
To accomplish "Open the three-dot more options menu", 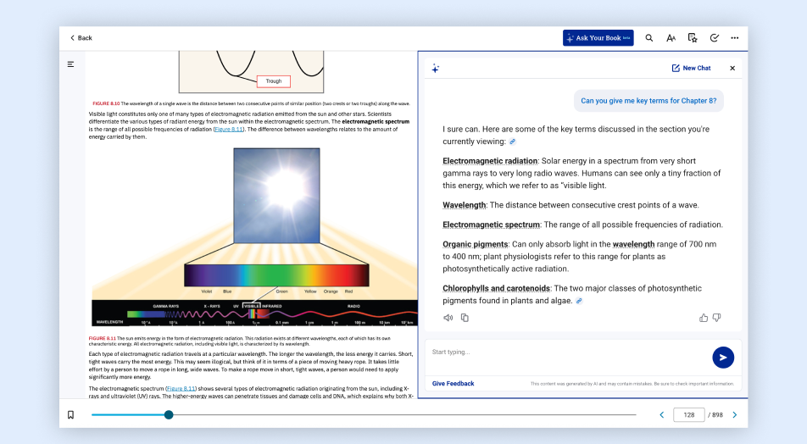I will [734, 38].
